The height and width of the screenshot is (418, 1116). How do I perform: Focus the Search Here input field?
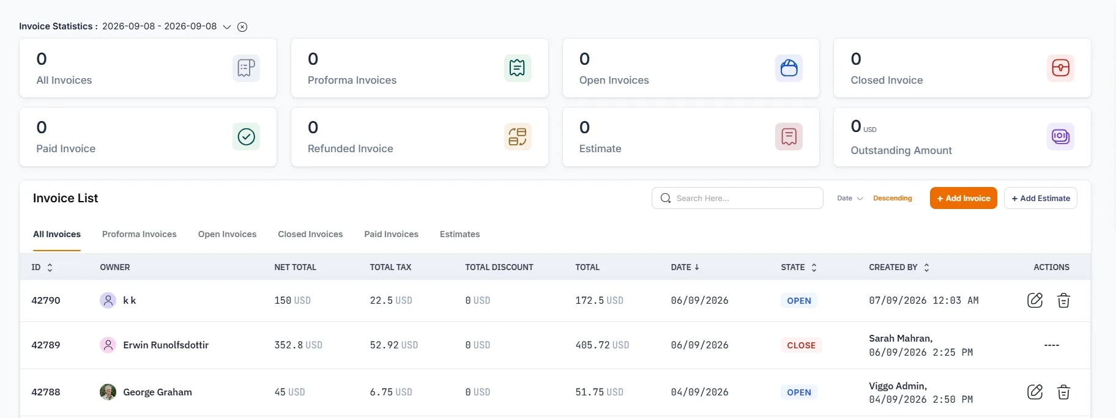pyautogui.click(x=737, y=198)
